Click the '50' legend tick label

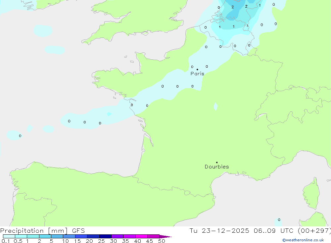click(162, 241)
